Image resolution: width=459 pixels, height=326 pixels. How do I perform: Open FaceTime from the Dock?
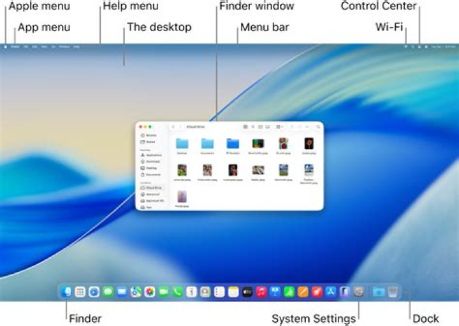(164, 292)
